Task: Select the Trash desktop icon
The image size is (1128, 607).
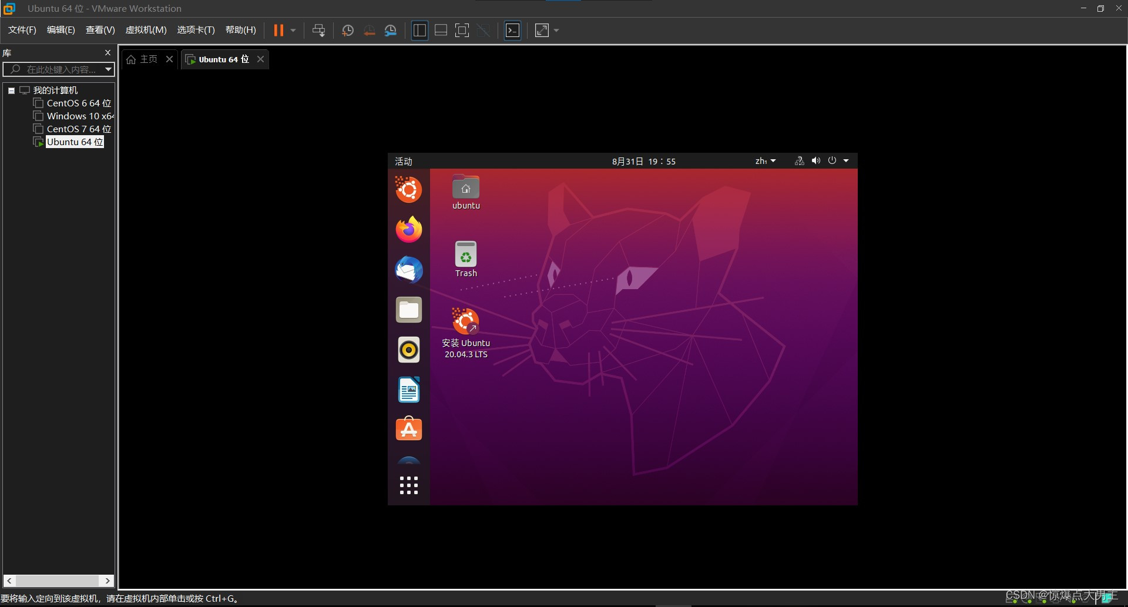Action: click(466, 259)
